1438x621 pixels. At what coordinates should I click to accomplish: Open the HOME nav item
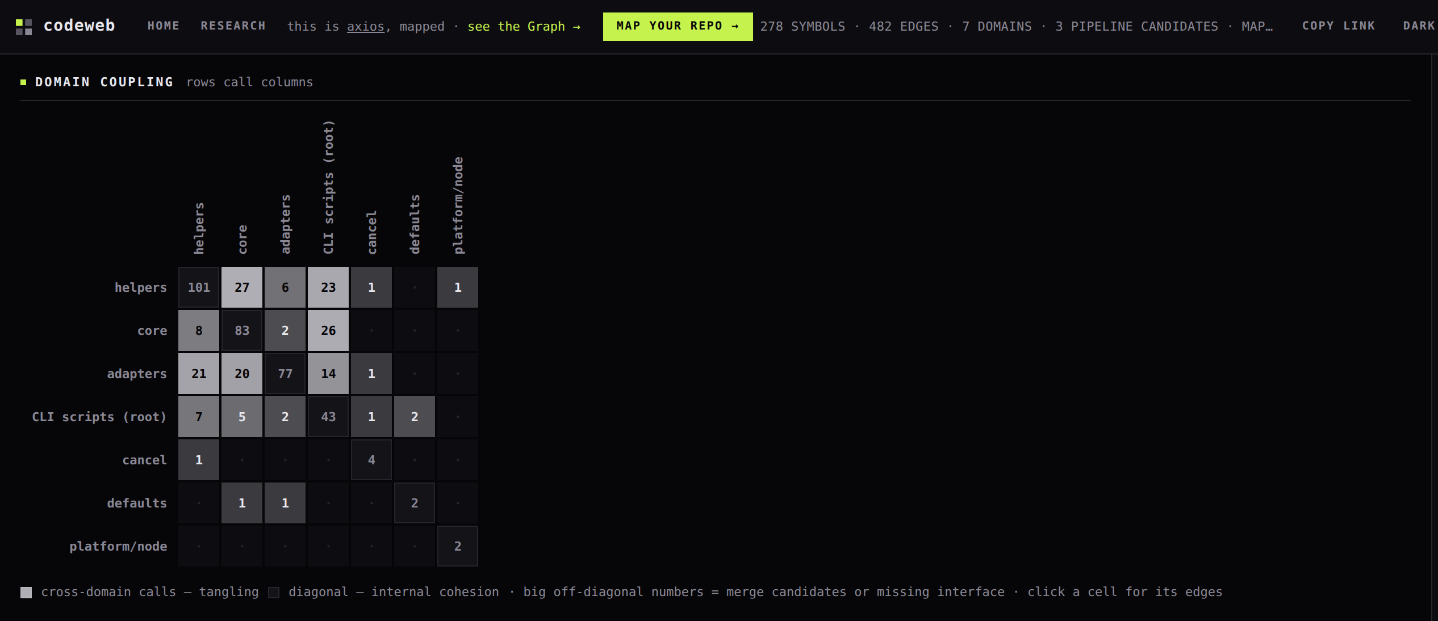164,26
